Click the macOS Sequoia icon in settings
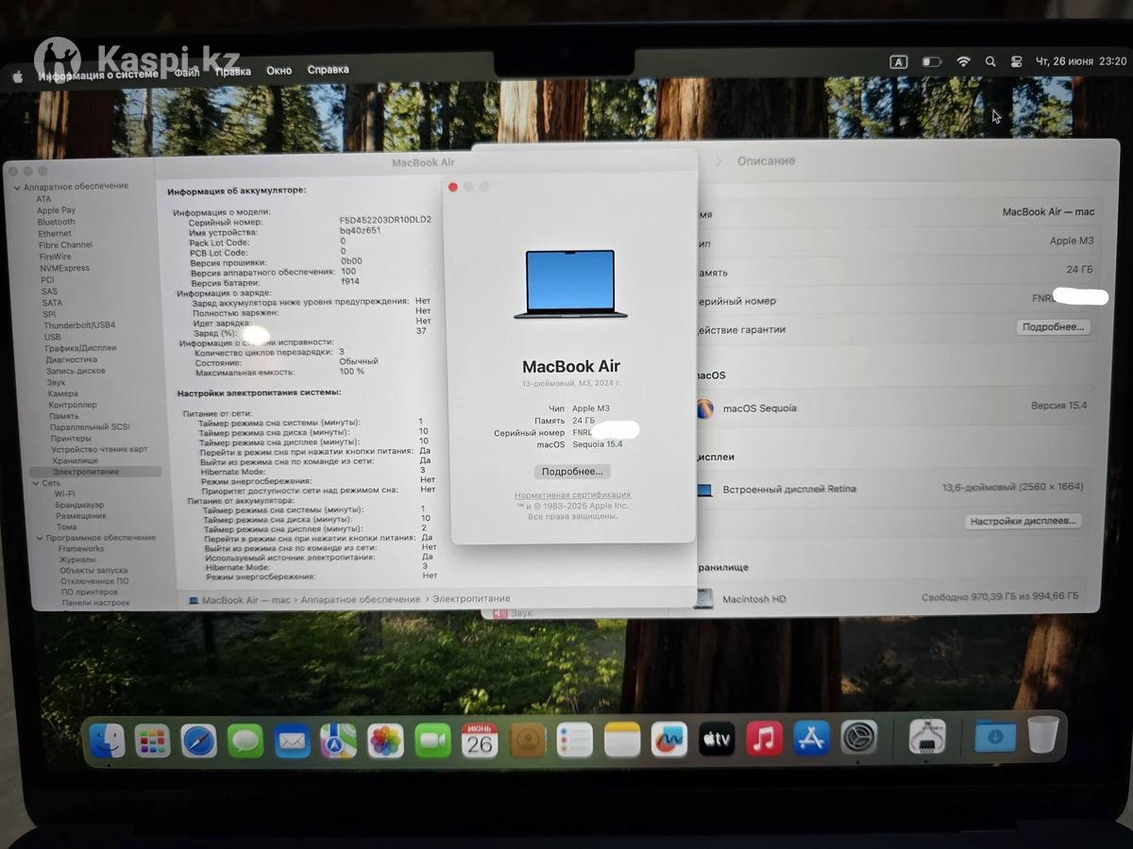The width and height of the screenshot is (1133, 849). (704, 408)
